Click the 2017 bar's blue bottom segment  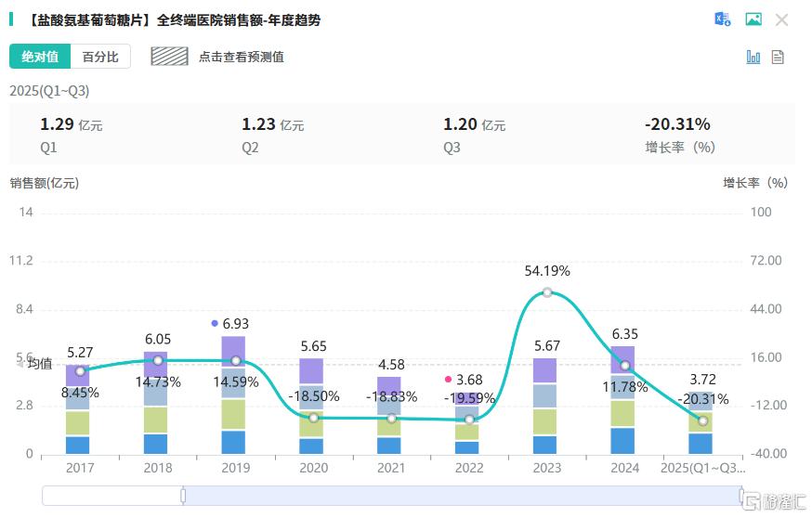coord(78,445)
